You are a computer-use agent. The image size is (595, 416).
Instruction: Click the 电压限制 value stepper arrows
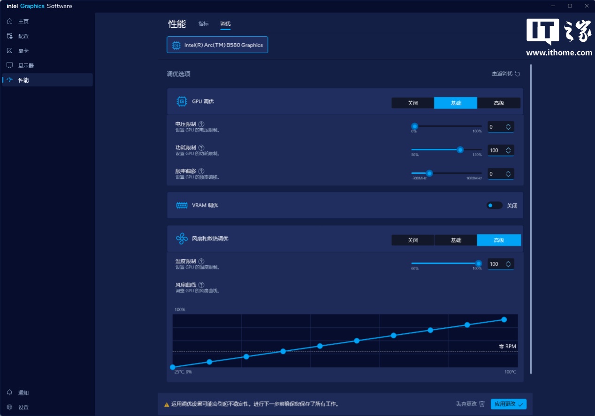[x=508, y=127]
